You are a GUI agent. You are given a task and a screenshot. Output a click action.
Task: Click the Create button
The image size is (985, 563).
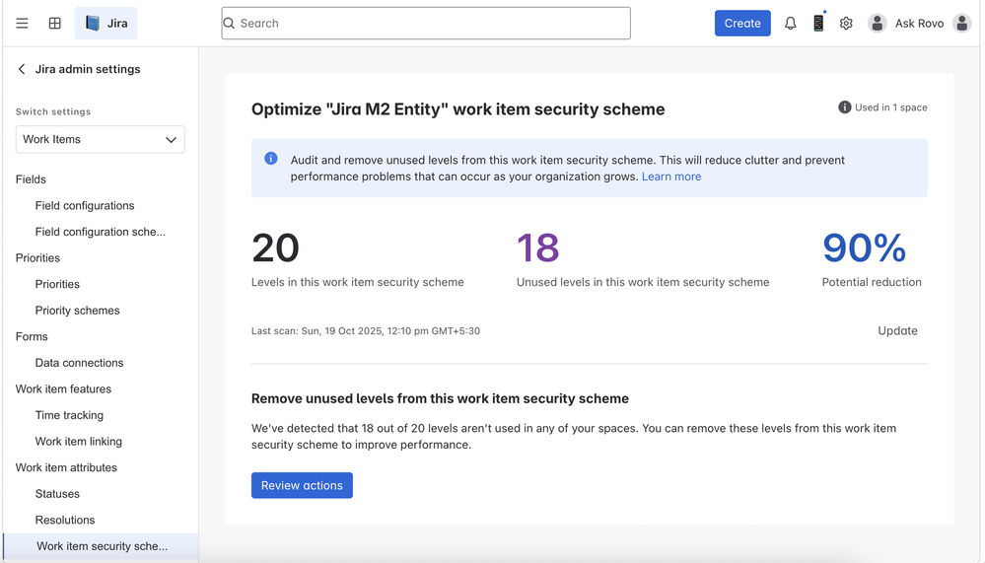742,24
